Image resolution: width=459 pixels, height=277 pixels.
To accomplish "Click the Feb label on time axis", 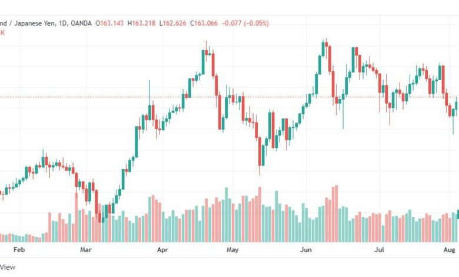I will click(19, 250).
